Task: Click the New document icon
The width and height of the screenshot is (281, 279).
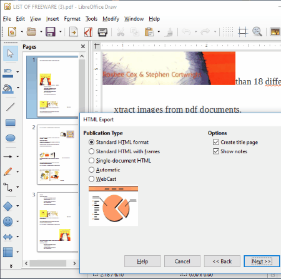Action: 12,32
